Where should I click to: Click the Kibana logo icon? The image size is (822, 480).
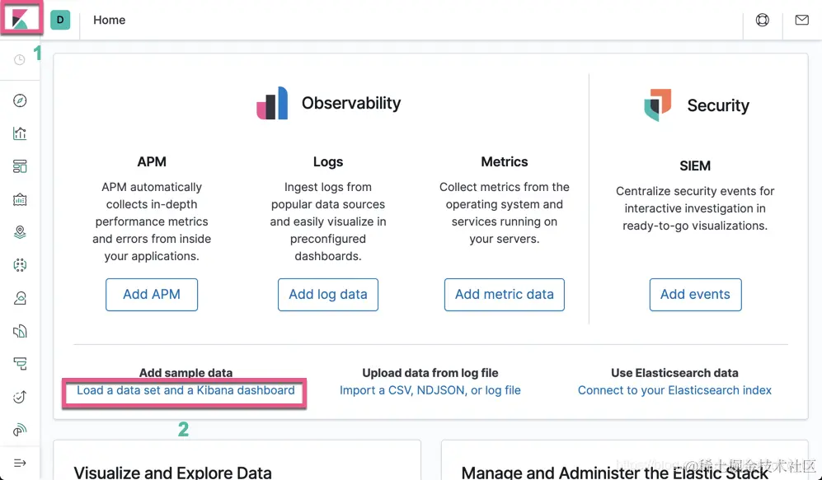[20, 20]
